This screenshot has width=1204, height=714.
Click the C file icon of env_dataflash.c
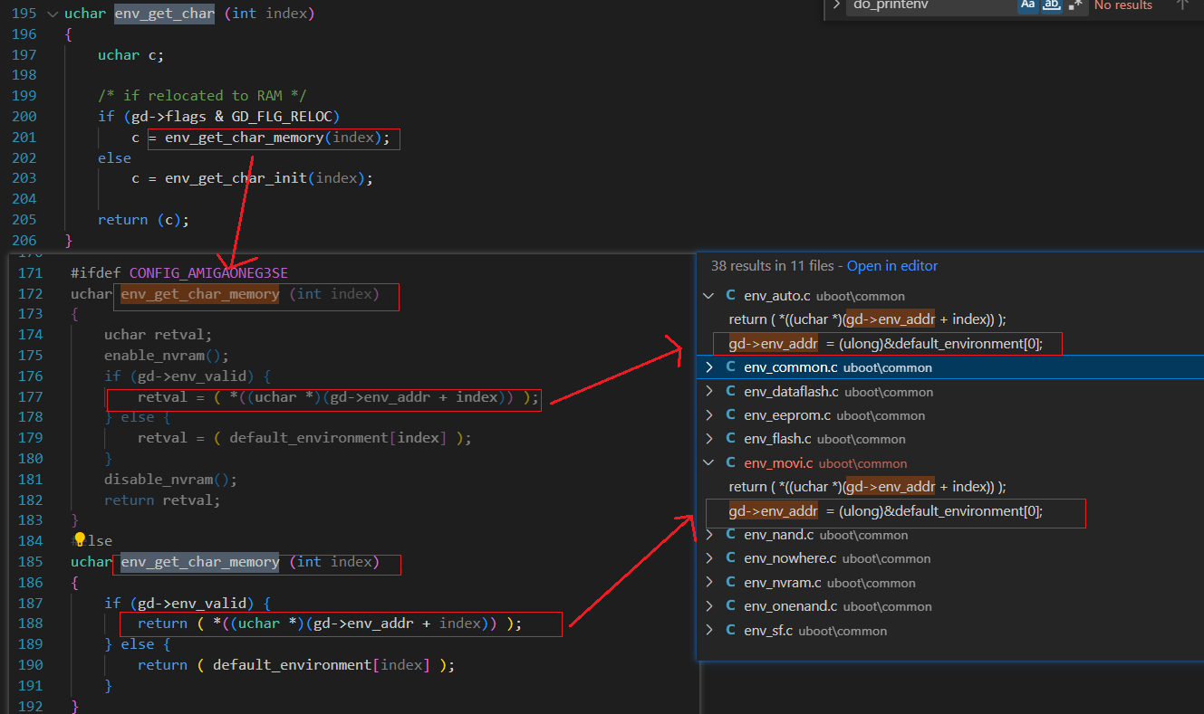tap(730, 392)
